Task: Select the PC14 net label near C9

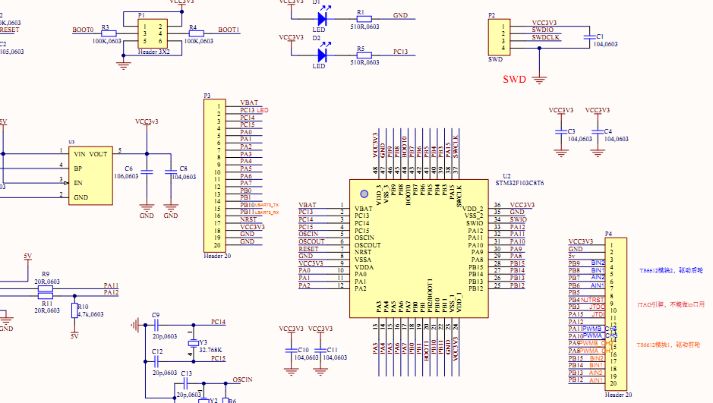Action: pos(218,322)
